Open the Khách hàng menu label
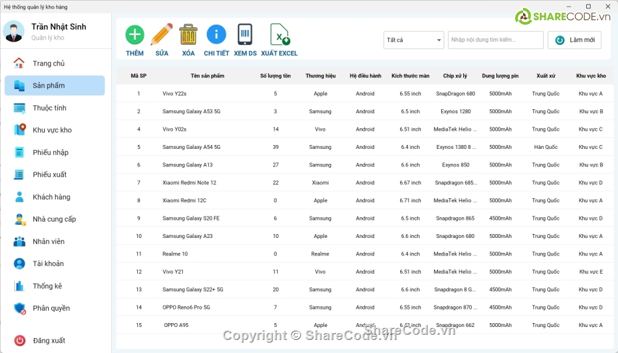Viewport: 618px width, 353px height. pos(51,197)
